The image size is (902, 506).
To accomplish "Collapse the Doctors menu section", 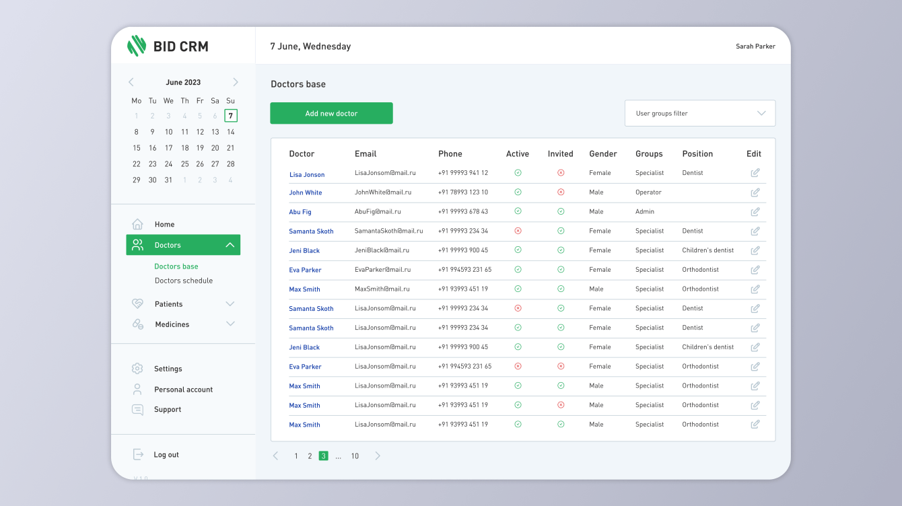I will click(230, 245).
